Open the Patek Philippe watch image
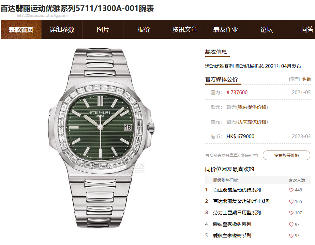 click(x=101, y=138)
